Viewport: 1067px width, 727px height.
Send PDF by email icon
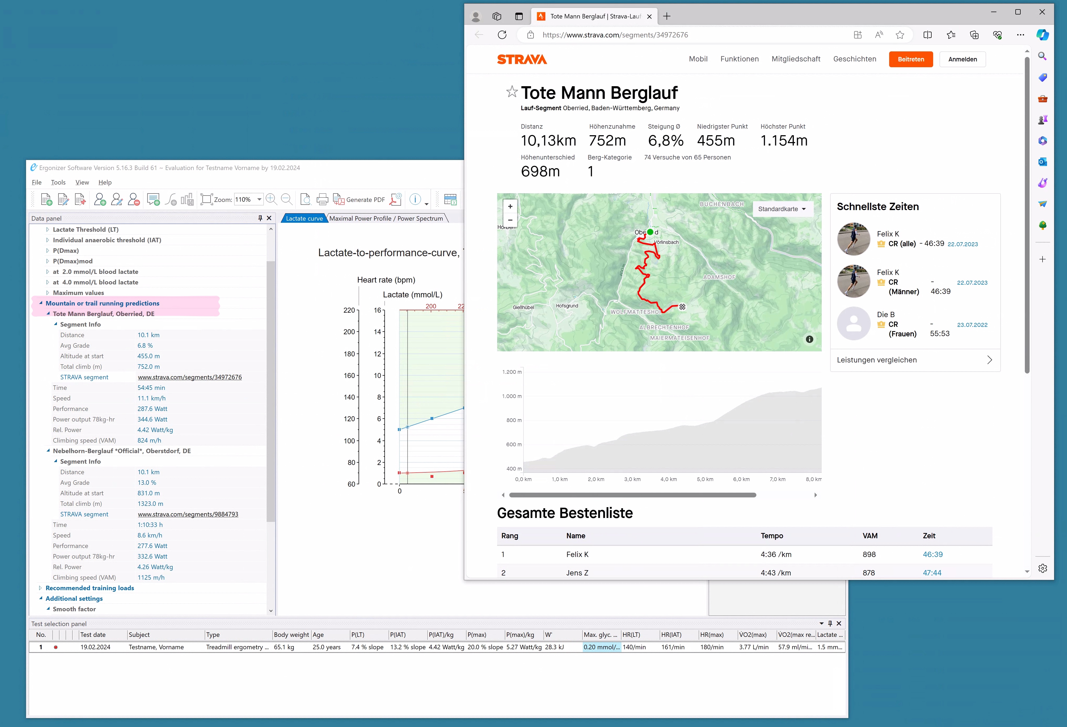396,199
